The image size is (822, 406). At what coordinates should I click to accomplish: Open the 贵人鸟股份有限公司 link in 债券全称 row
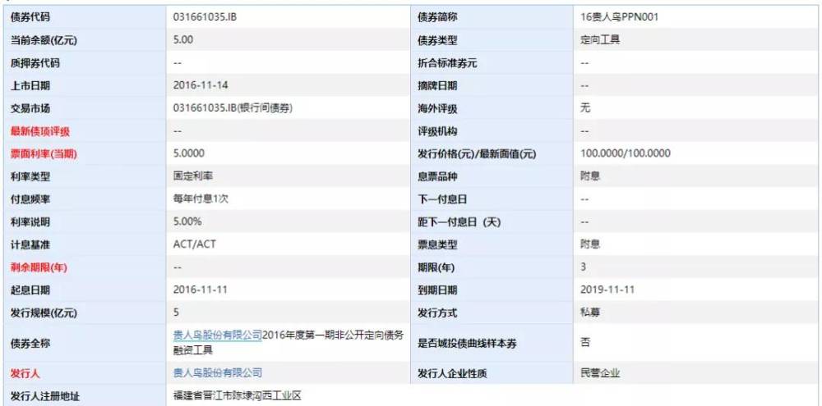point(218,335)
